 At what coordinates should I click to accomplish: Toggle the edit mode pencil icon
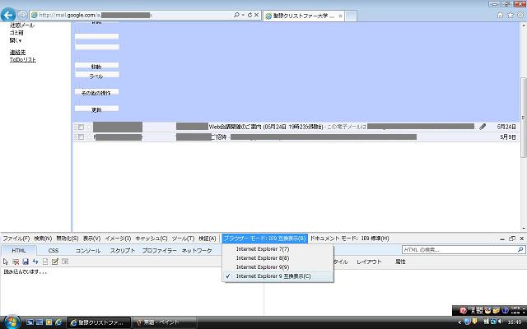55,262
